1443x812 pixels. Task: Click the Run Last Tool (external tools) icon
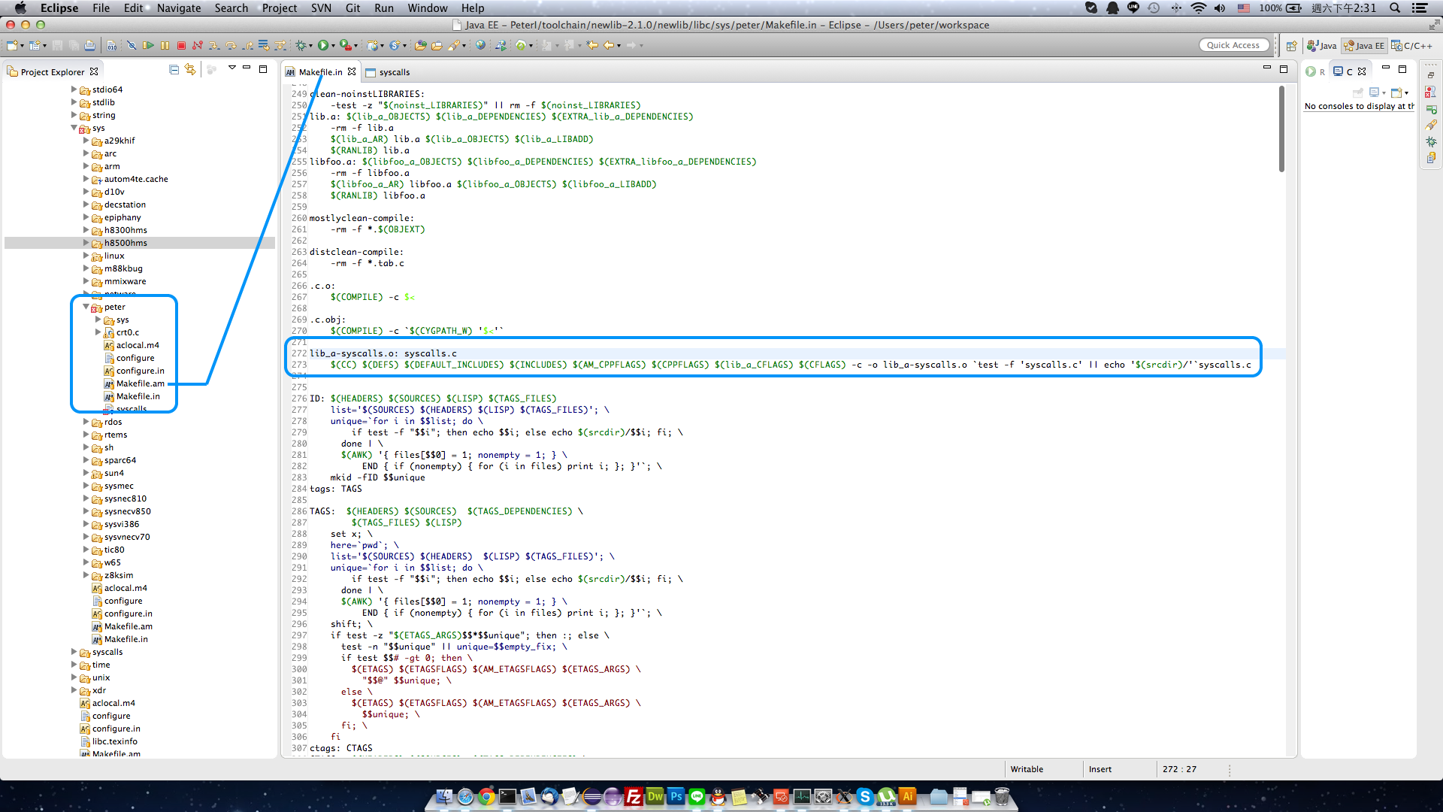pos(345,46)
